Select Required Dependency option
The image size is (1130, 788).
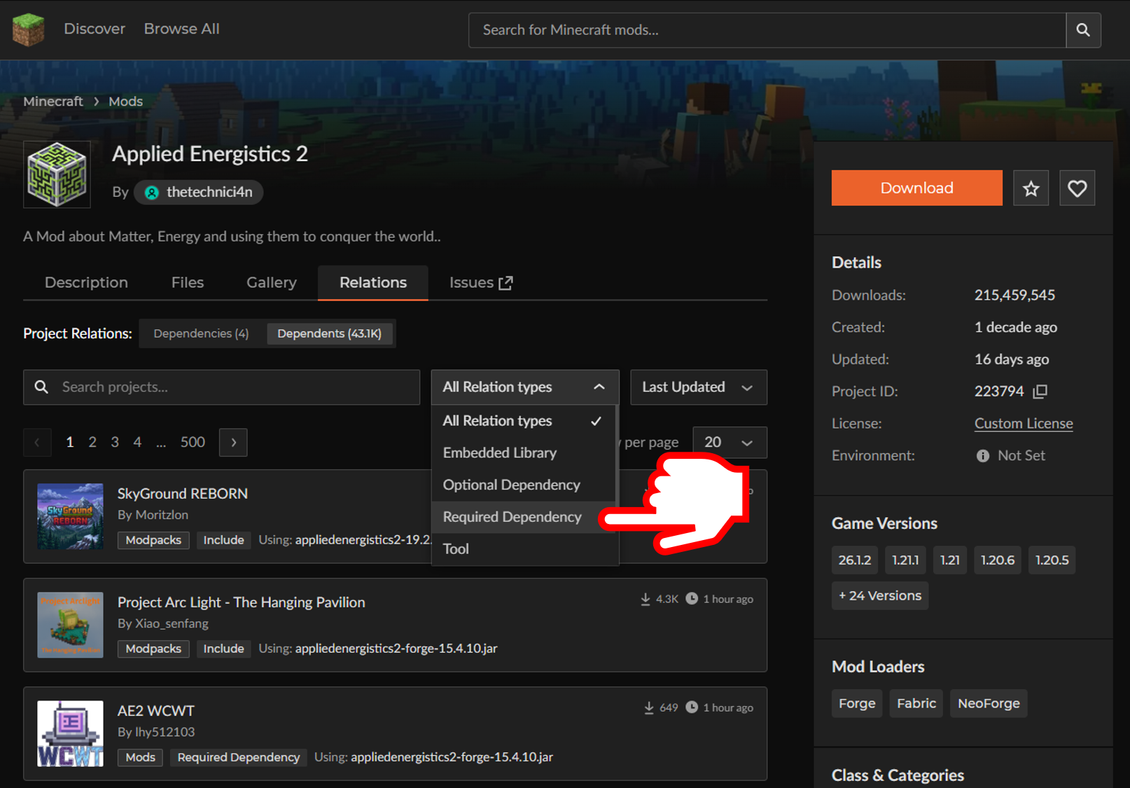coord(523,518)
